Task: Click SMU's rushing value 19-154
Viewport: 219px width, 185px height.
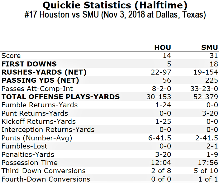Action: coord(206,72)
